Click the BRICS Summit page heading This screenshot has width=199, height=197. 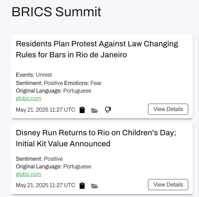[56, 12]
